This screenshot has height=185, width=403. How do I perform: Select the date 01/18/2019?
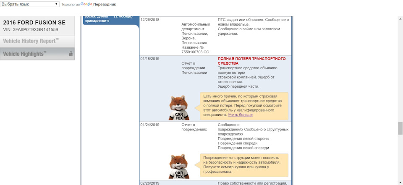point(150,59)
